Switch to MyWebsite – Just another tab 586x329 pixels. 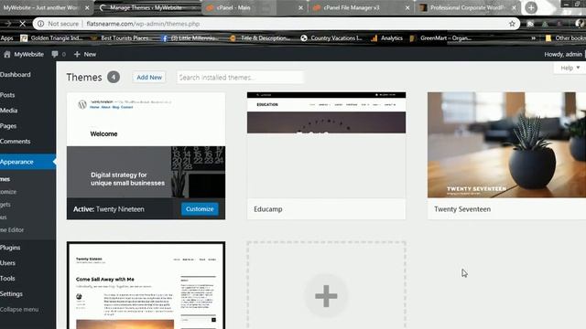coord(41,8)
